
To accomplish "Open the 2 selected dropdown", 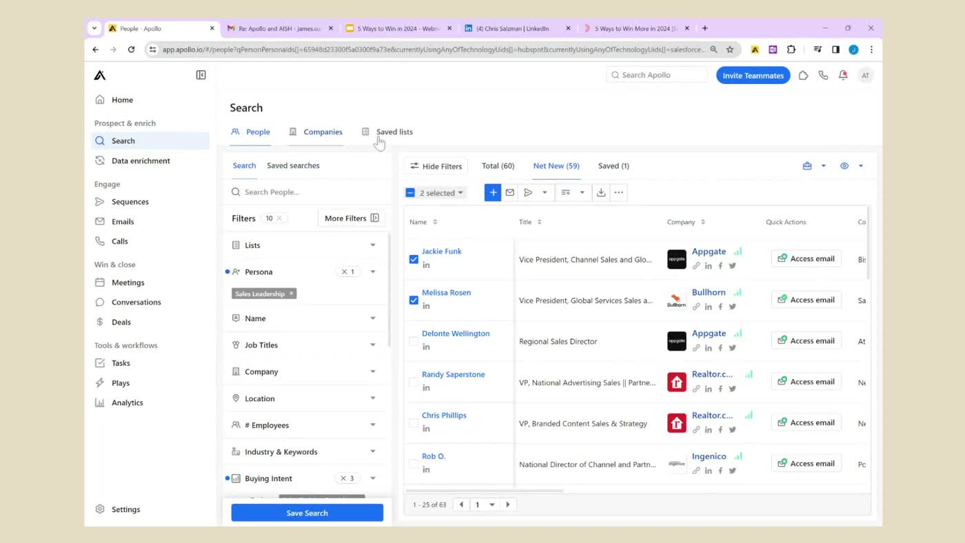I will click(x=441, y=193).
